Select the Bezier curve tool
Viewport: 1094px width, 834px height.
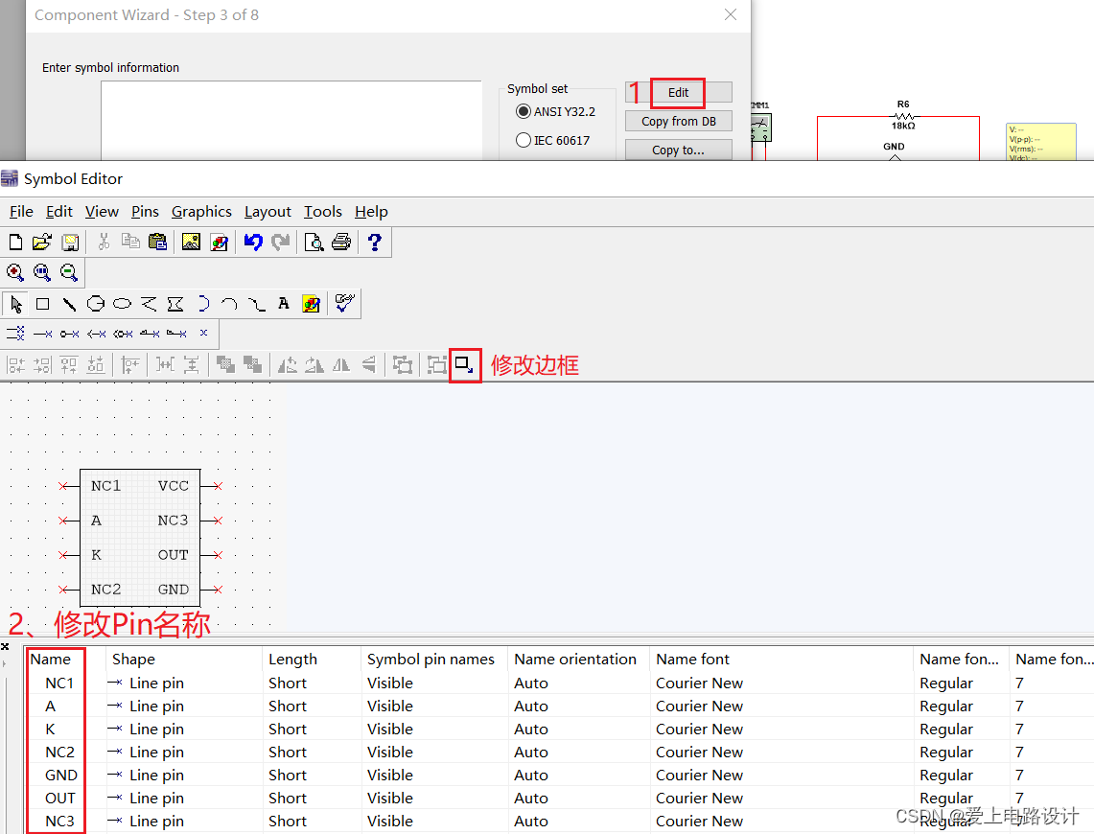257,304
